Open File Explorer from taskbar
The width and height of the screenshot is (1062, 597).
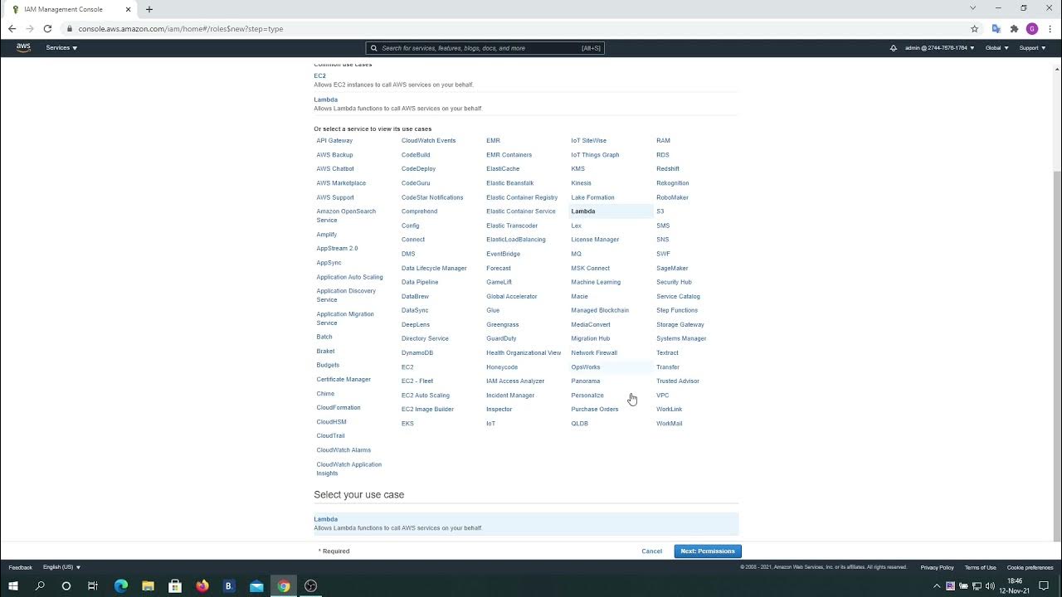[x=148, y=585]
